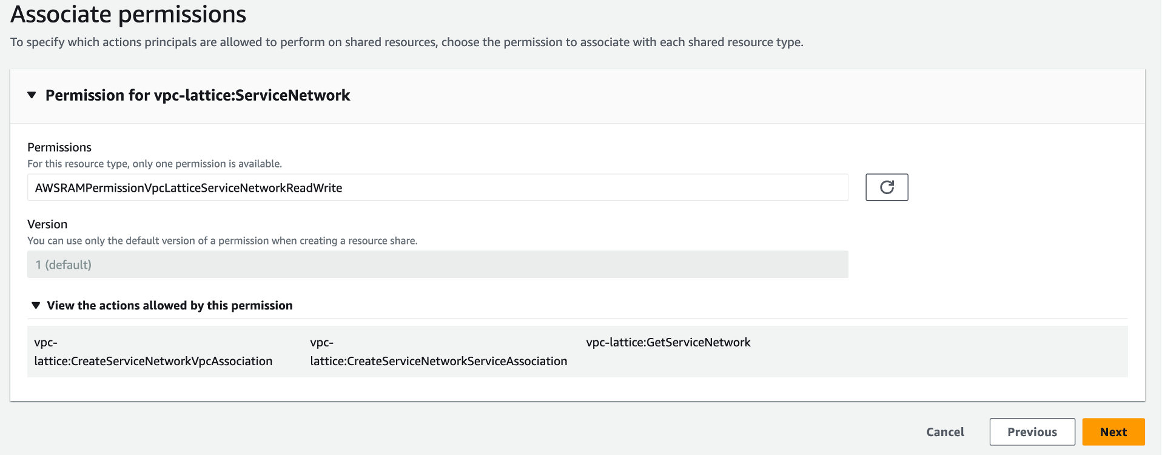Image resolution: width=1162 pixels, height=455 pixels.
Task: Click the CreateServiceNetworkVpcAssociation action text
Action: pyautogui.click(x=153, y=352)
